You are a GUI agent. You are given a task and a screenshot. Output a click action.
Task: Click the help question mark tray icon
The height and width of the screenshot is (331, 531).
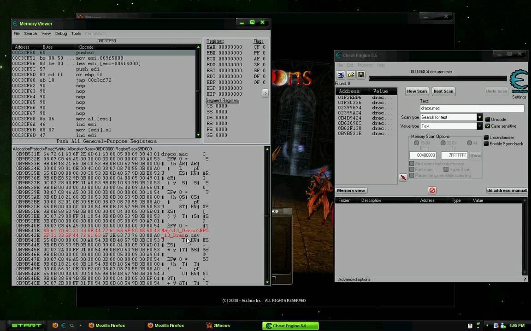click(470, 325)
